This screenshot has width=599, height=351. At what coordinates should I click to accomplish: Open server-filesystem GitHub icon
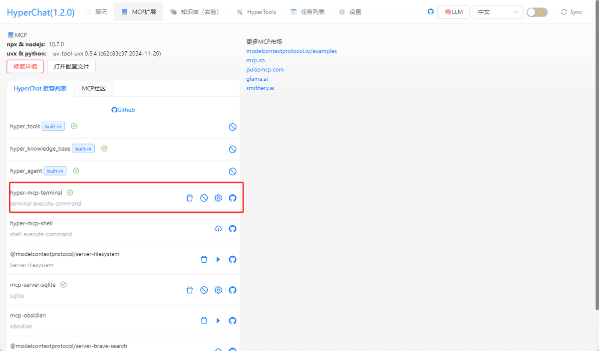(233, 259)
